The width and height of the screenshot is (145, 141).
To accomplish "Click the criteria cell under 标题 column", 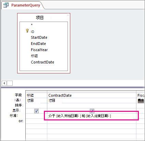I will click(x=36, y=116).
